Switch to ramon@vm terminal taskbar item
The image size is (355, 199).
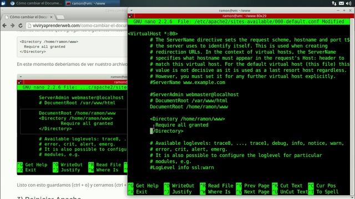click(92, 3)
